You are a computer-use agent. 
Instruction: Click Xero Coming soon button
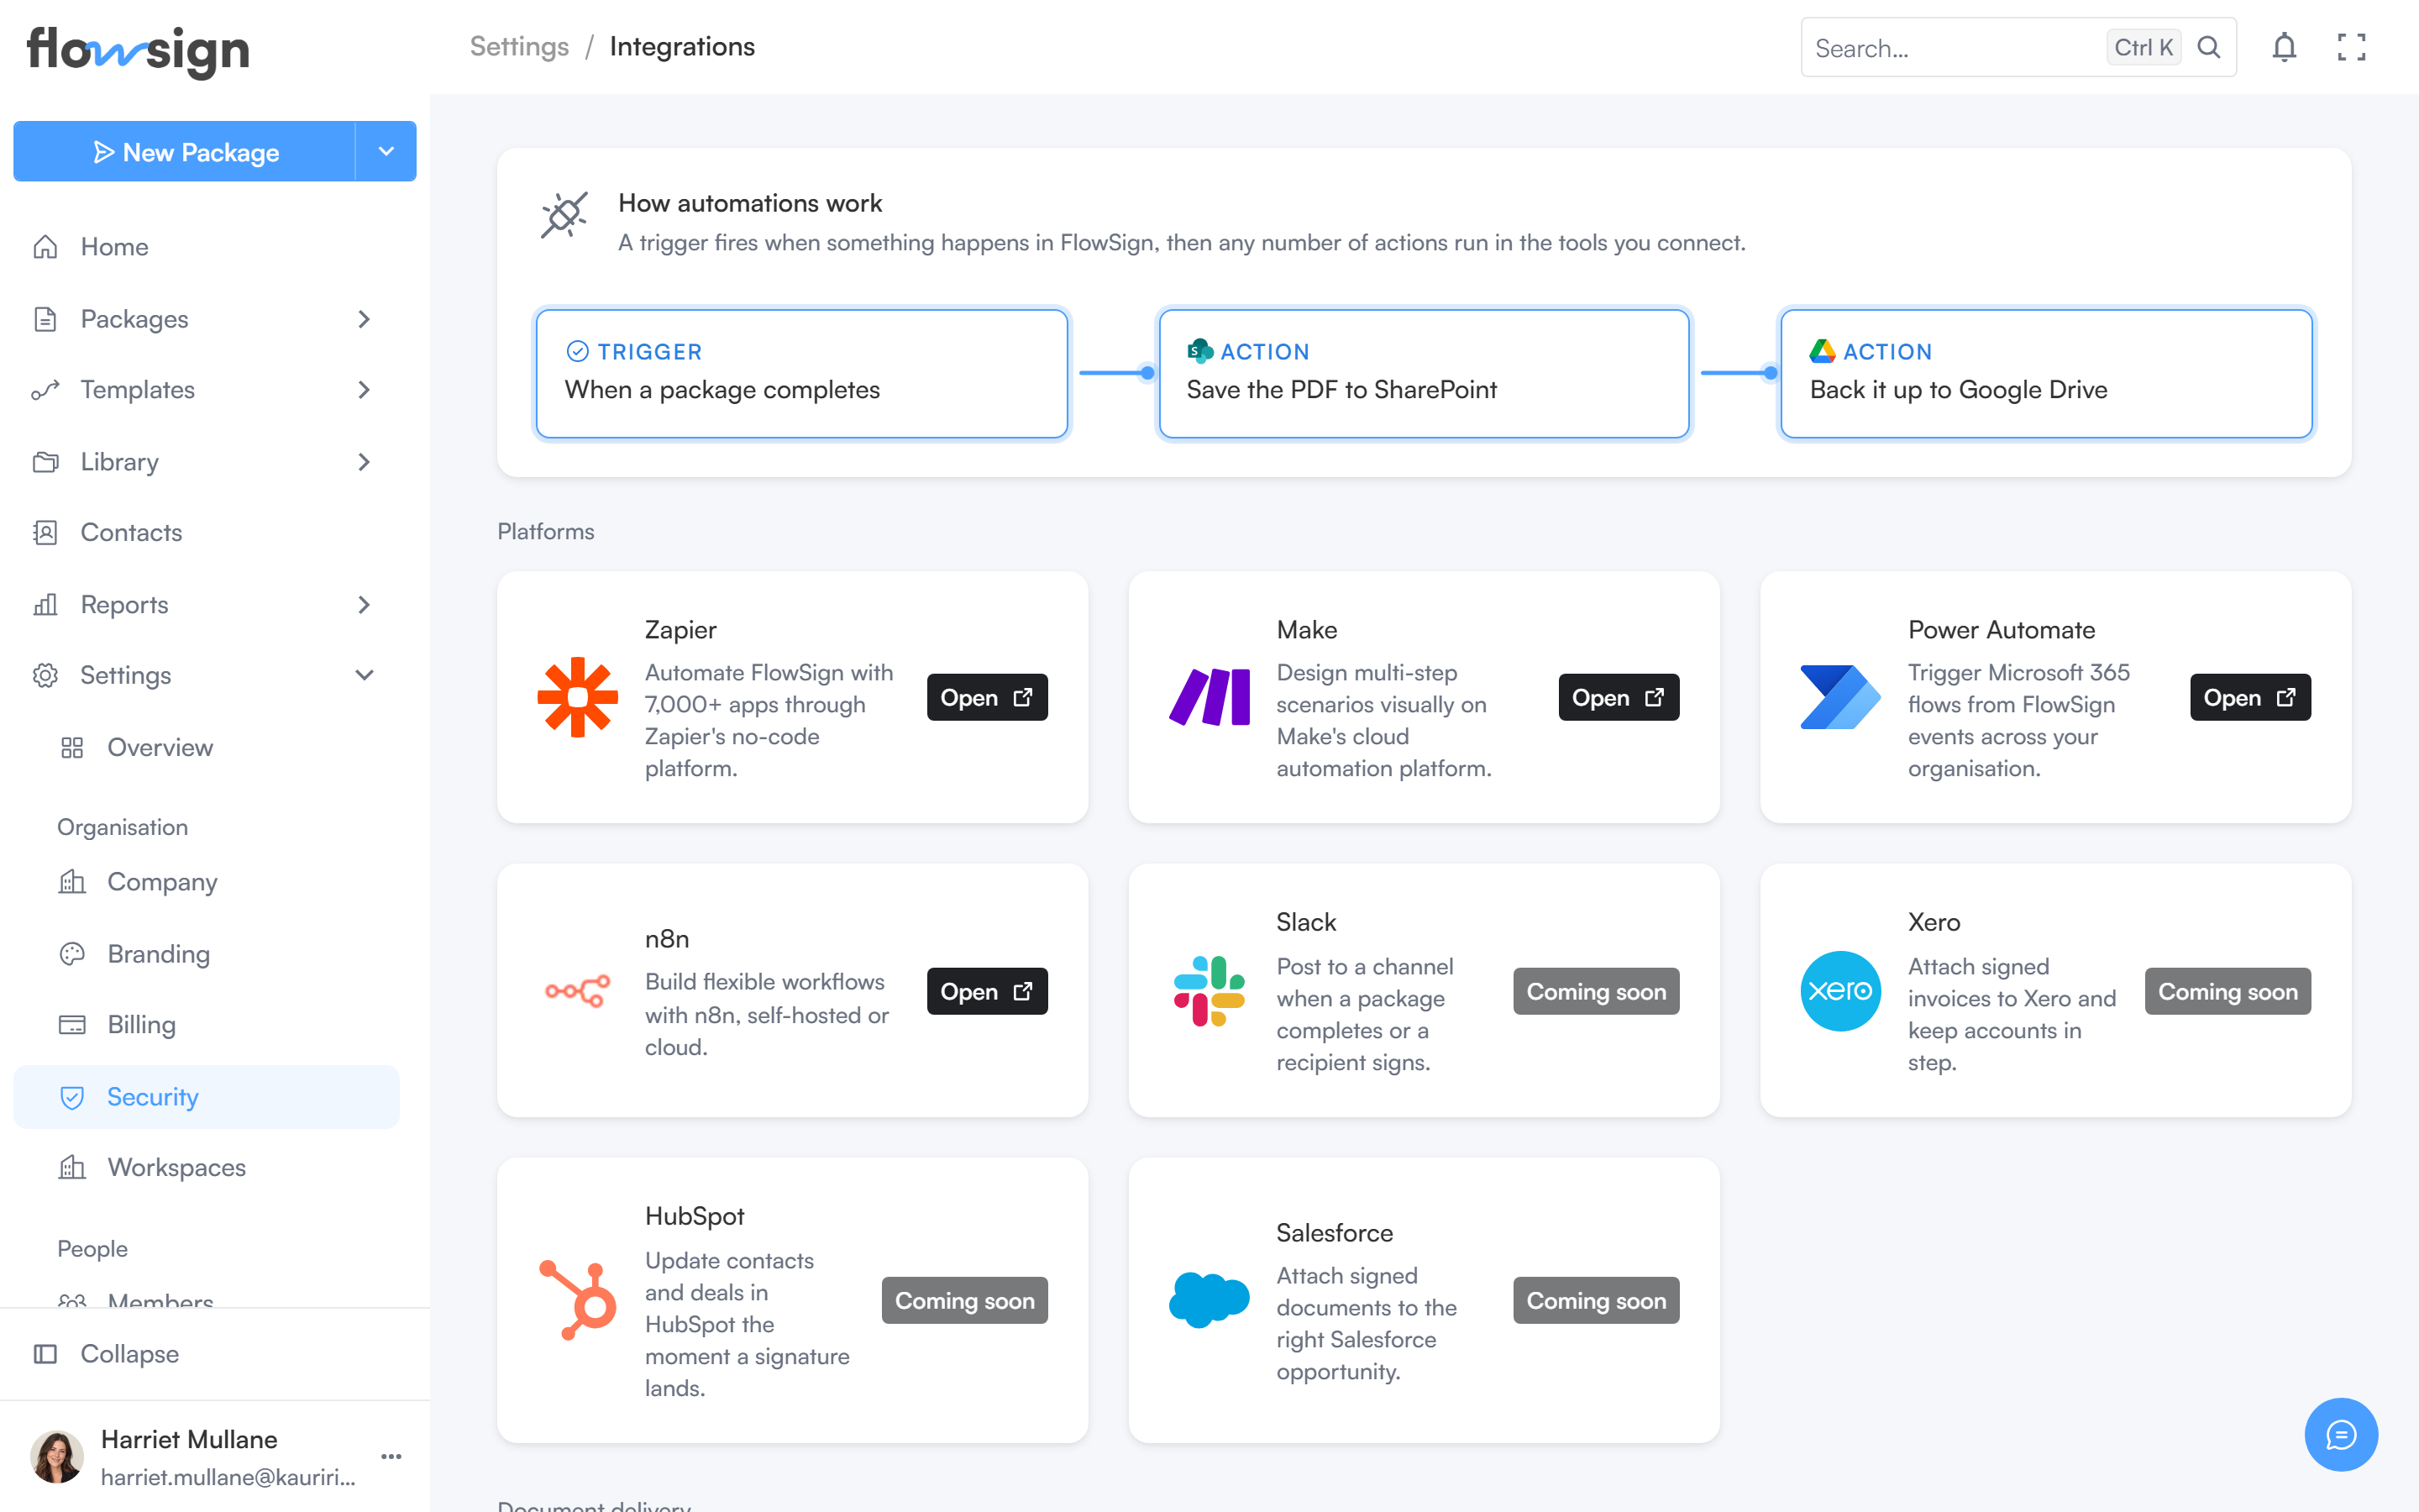coord(2228,991)
